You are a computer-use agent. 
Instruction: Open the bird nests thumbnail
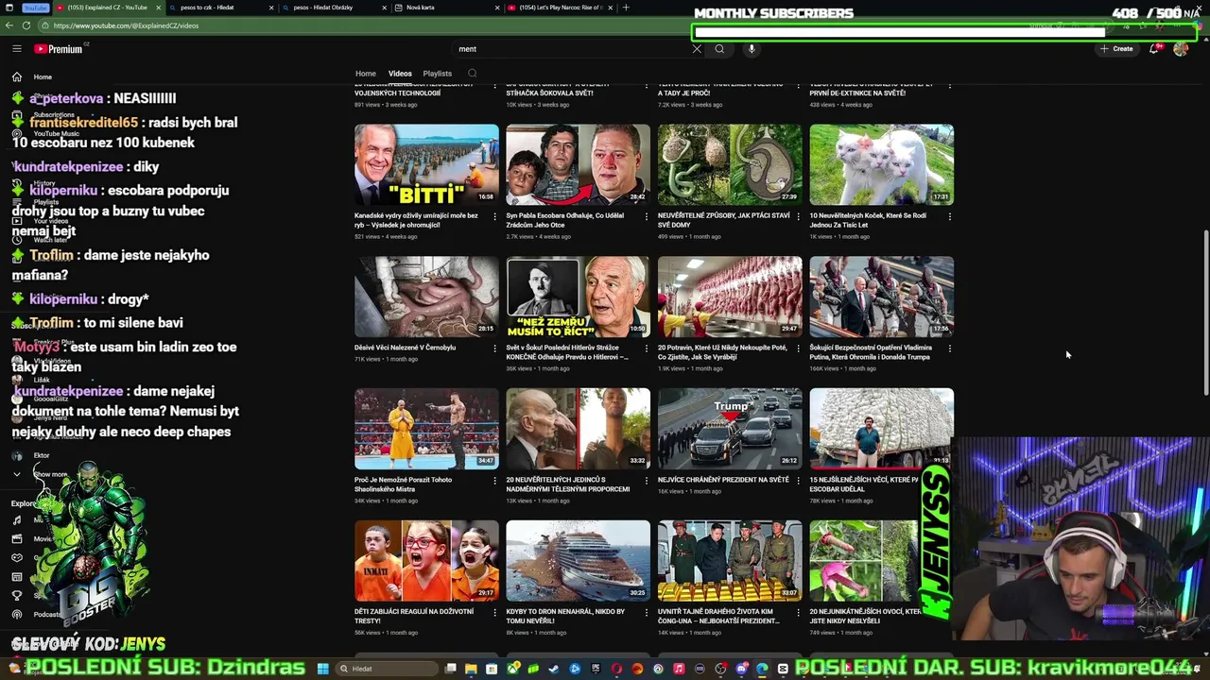730,164
